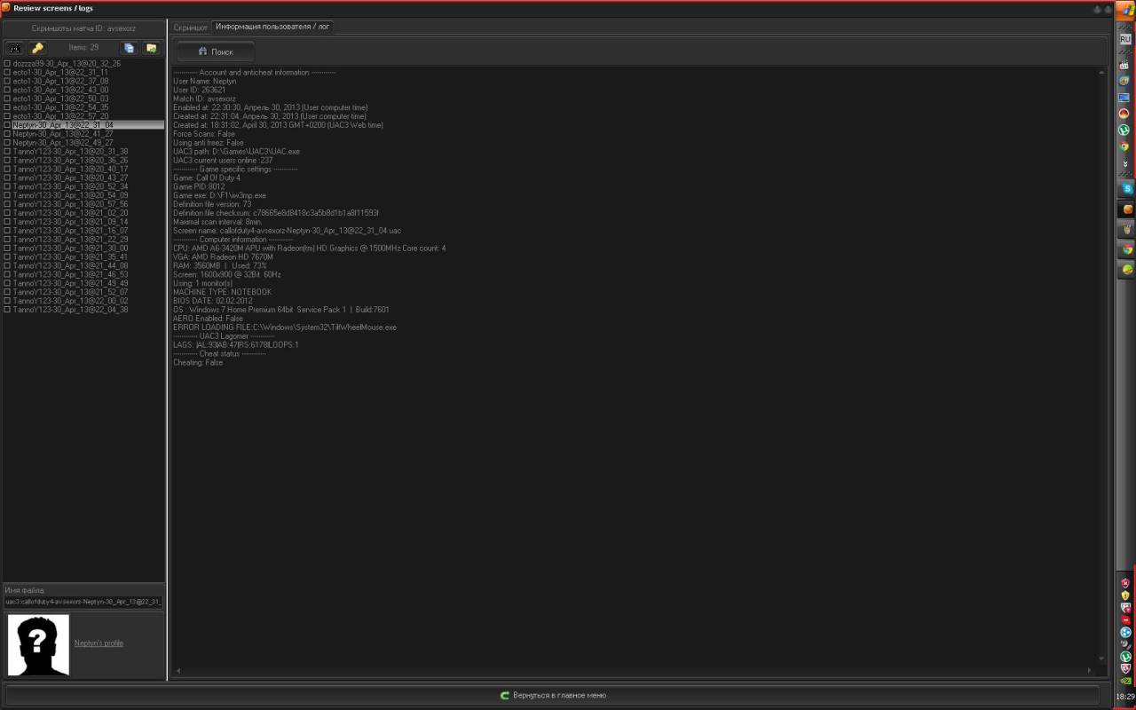This screenshot has height=710, width=1136.
Task: Select the Информация пользователя / лог tab
Action: [x=273, y=27]
